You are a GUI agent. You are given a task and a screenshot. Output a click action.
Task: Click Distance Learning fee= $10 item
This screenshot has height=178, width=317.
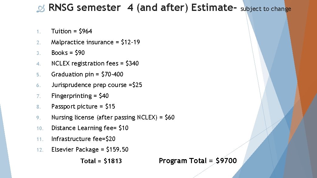click(90, 128)
